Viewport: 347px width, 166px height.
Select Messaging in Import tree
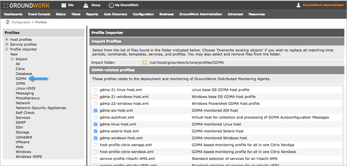click(25, 93)
